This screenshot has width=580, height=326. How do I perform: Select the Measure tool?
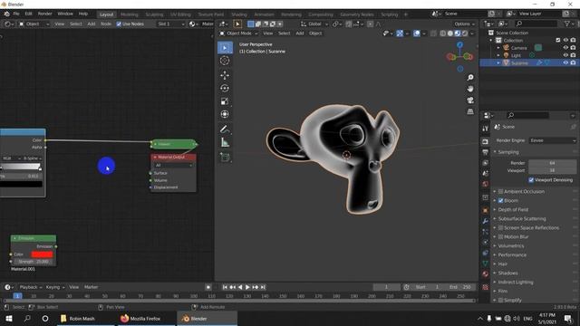225,142
